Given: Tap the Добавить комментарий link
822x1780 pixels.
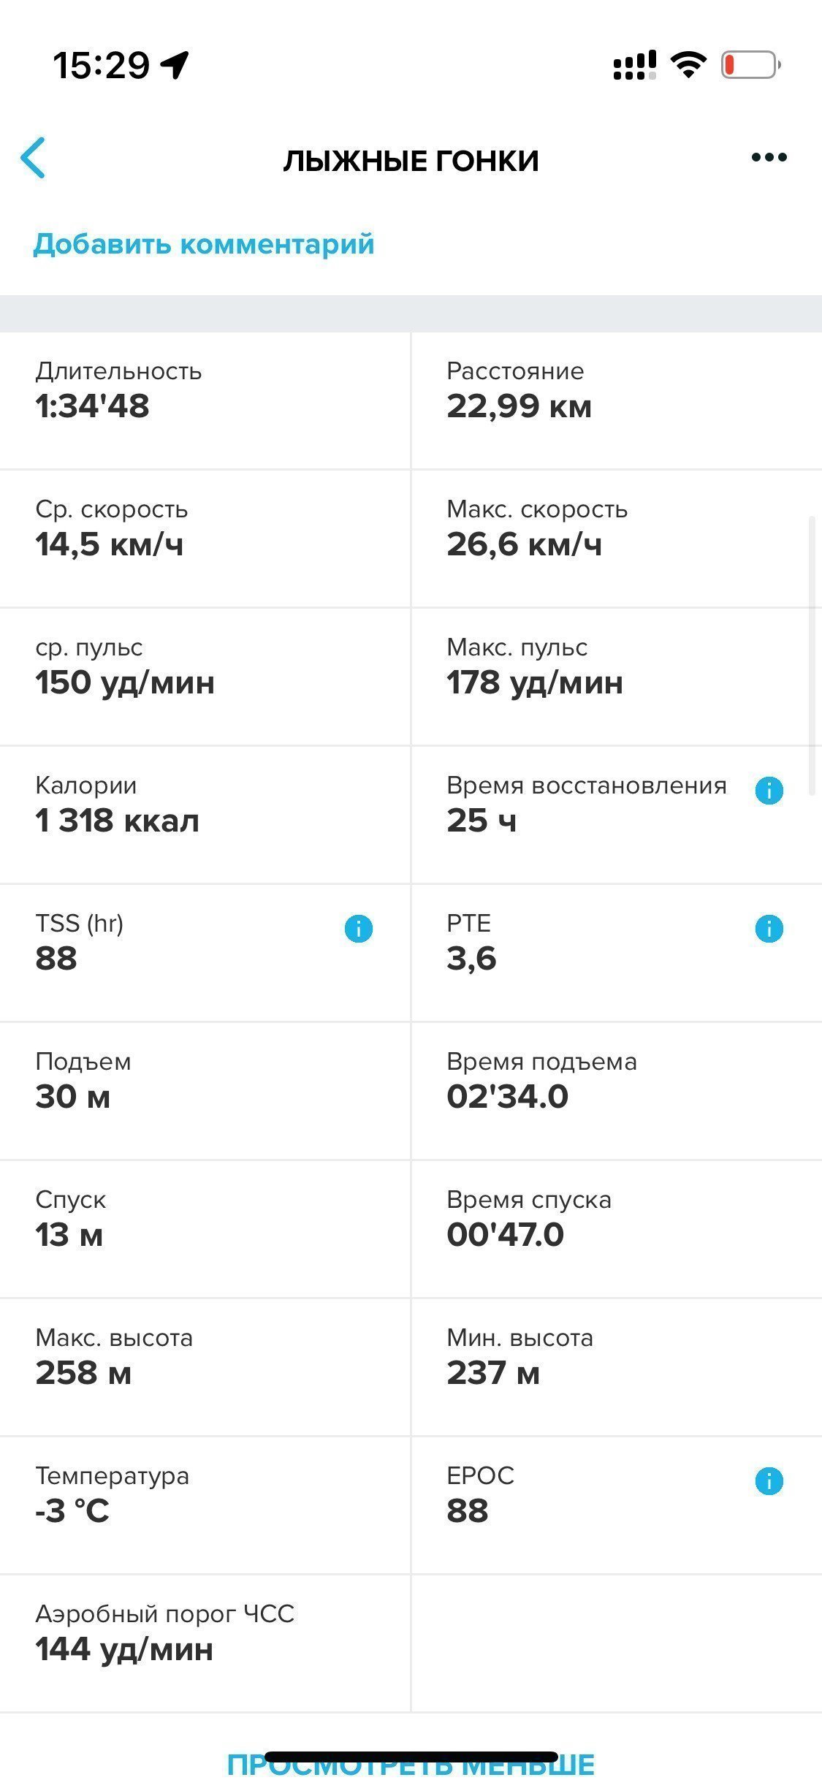Looking at the screenshot, I should tap(204, 243).
